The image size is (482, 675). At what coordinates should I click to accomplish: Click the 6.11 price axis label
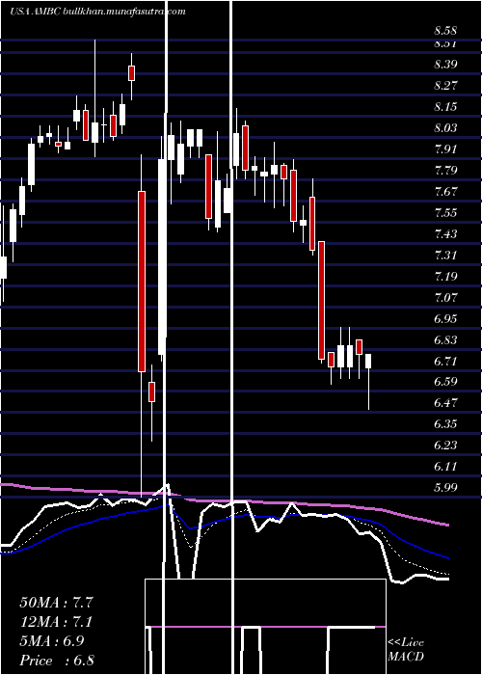point(445,467)
